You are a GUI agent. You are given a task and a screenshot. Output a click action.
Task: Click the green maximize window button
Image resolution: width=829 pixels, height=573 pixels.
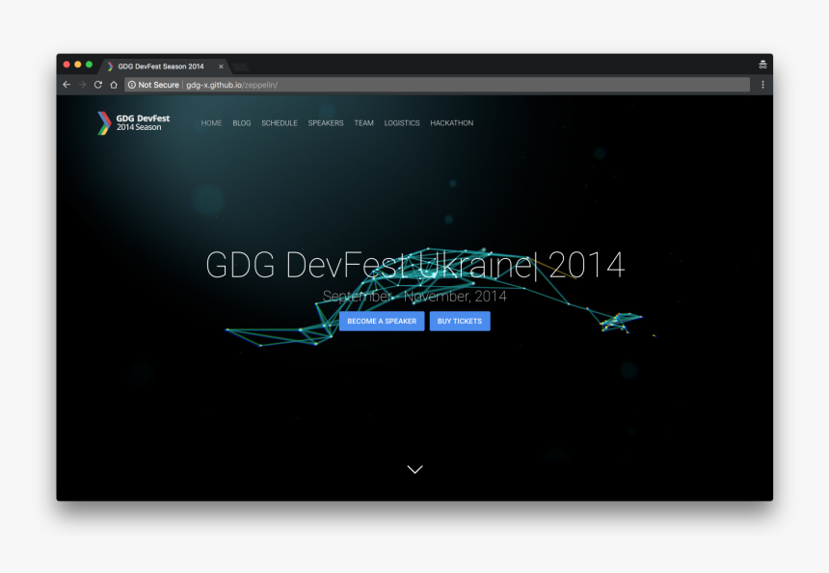coord(89,65)
